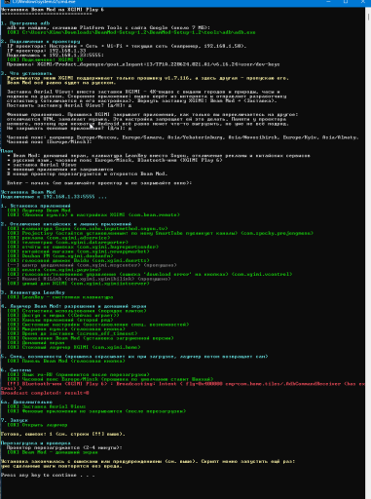Click the line containing '(com.beam.remote)'
Image resolution: width=371 pixels, height=499 pixels.
93,214
